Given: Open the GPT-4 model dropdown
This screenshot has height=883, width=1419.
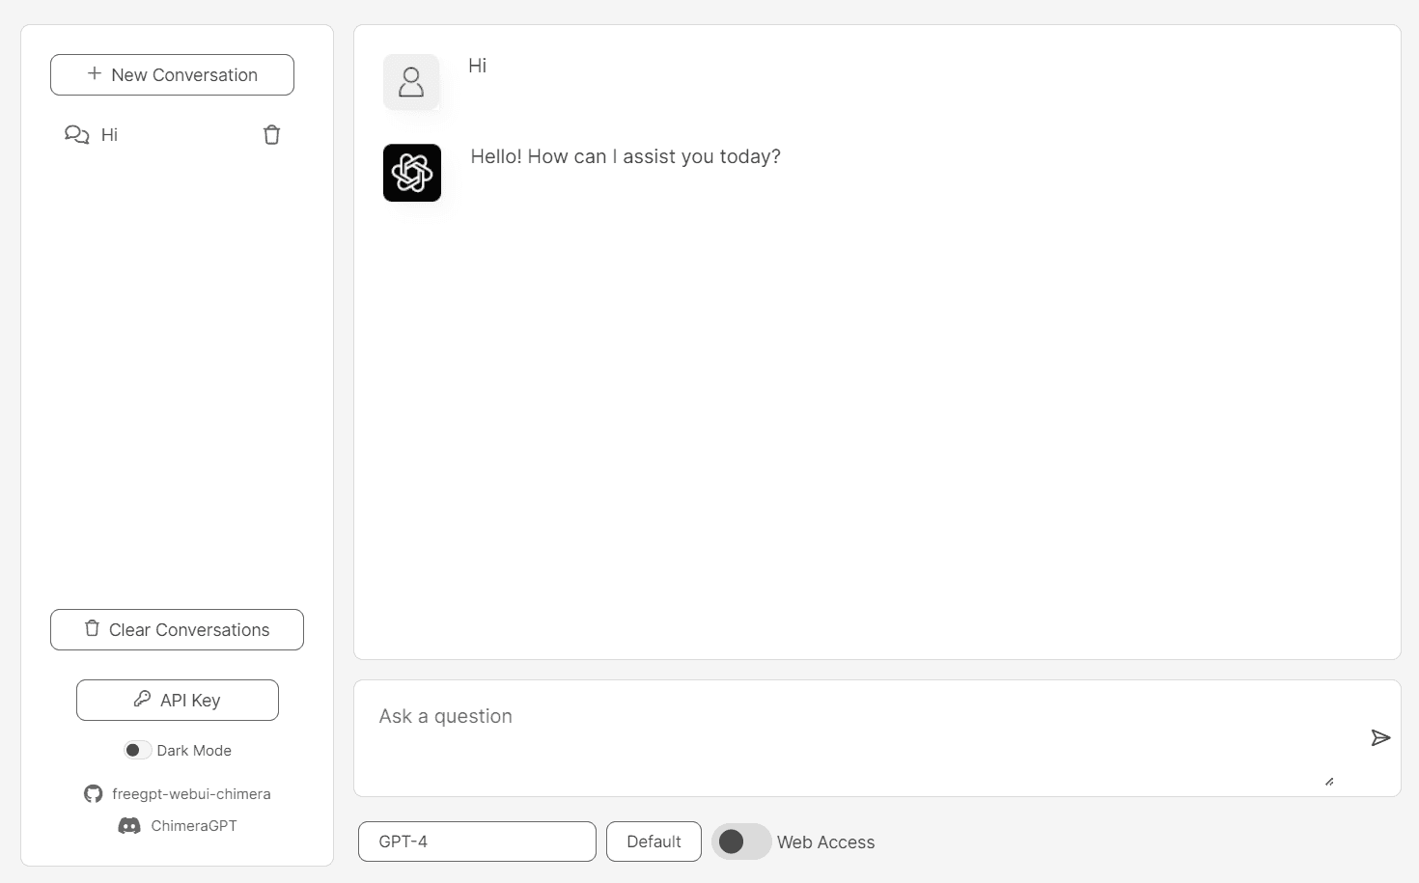Looking at the screenshot, I should [x=477, y=842].
